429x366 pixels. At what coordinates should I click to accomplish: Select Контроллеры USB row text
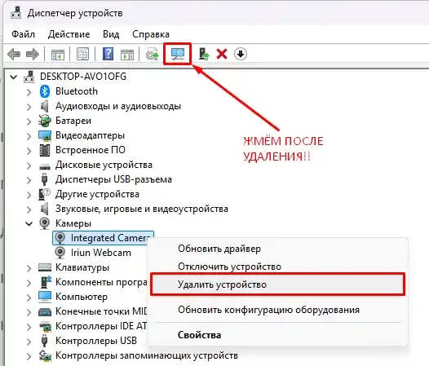pyautogui.click(x=96, y=341)
